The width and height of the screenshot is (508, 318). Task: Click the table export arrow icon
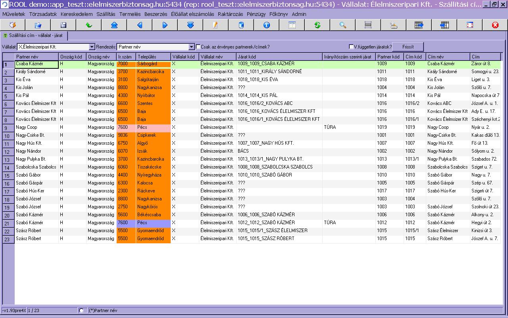(x=419, y=25)
